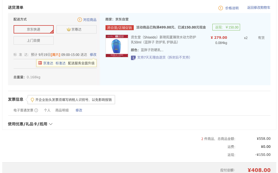
Task: Open the Shiseido sunscreen product thumbnail
Action: (117, 46)
